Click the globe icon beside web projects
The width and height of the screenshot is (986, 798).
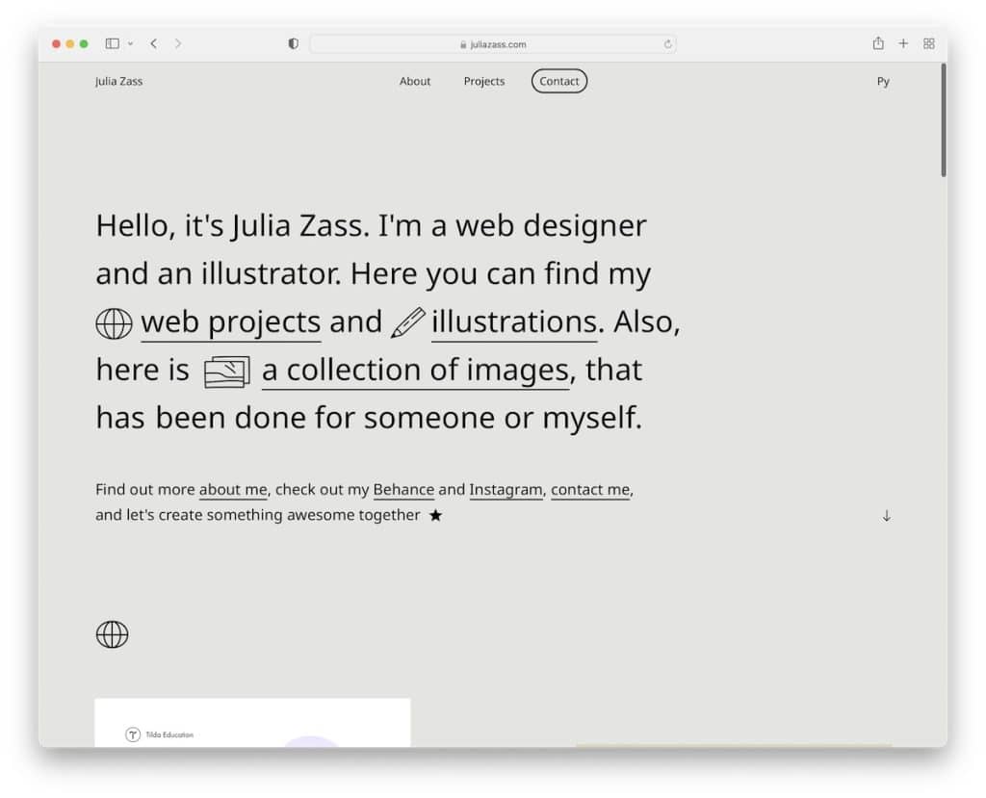point(114,323)
